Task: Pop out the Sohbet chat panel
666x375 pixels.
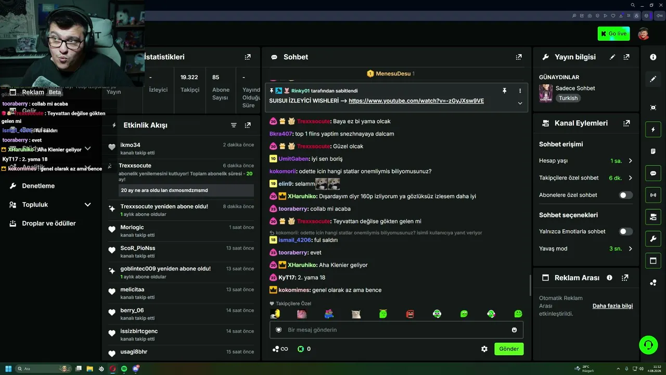Action: click(x=519, y=57)
